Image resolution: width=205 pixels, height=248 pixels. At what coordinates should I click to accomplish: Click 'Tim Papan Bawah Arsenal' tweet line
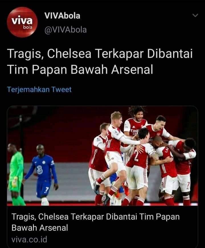[x=80, y=69]
